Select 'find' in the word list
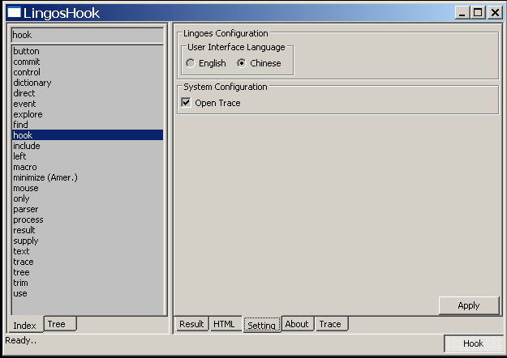Image resolution: width=507 pixels, height=358 pixels. pos(88,125)
